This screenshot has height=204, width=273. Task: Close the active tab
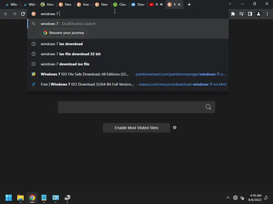(x=179, y=5)
